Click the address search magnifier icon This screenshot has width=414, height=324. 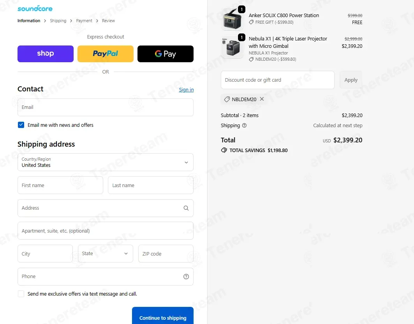pyautogui.click(x=186, y=208)
